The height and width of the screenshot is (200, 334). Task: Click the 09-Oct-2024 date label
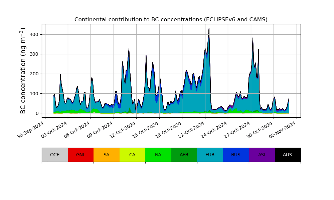pyautogui.click(x=100, y=130)
